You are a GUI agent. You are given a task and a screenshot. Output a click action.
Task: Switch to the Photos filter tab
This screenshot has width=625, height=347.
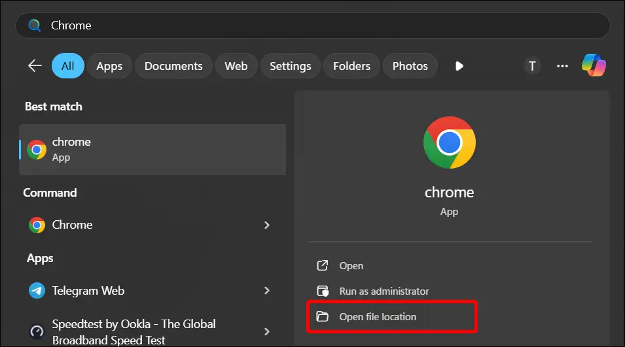coord(410,65)
